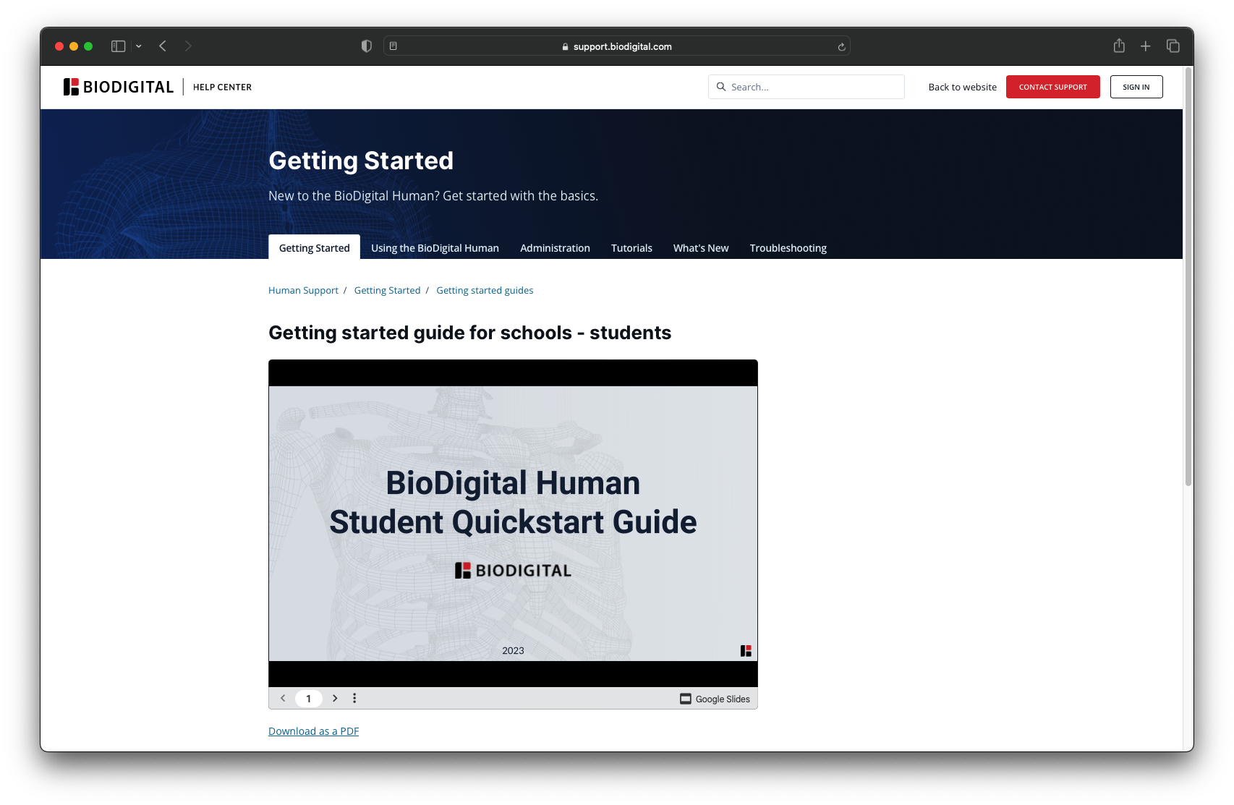This screenshot has width=1234, height=805.
Task: Open a new tab with the plus icon
Action: coord(1146,46)
